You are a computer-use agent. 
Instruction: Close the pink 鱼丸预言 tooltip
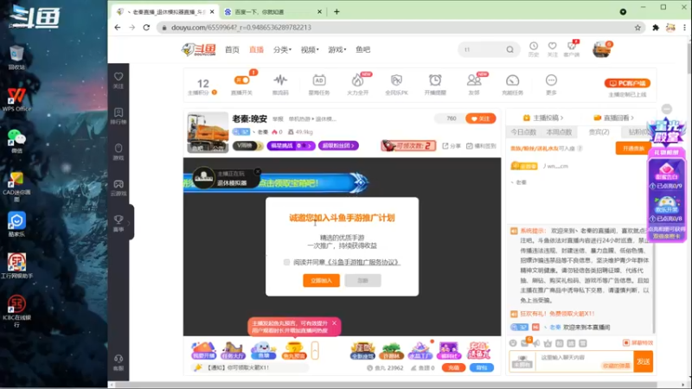click(334, 323)
